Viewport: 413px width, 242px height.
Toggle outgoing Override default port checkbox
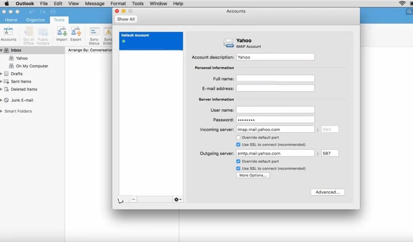pyautogui.click(x=238, y=161)
